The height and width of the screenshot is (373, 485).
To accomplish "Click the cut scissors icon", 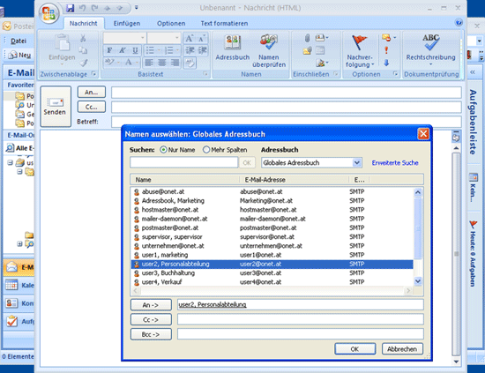I will click(x=83, y=38).
